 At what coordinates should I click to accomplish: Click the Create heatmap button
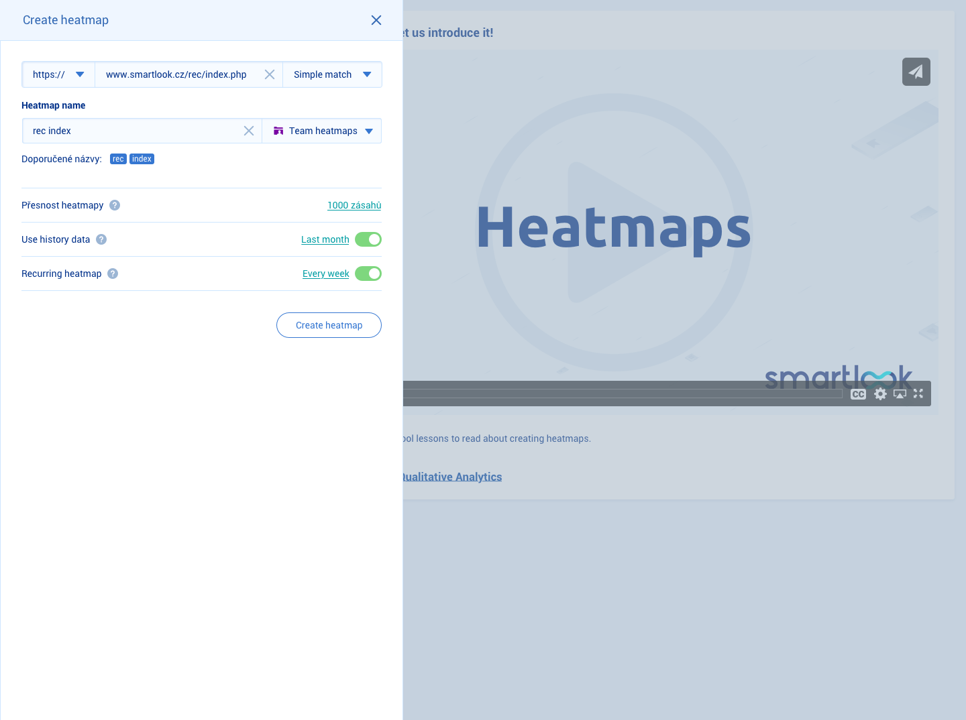[x=329, y=325]
